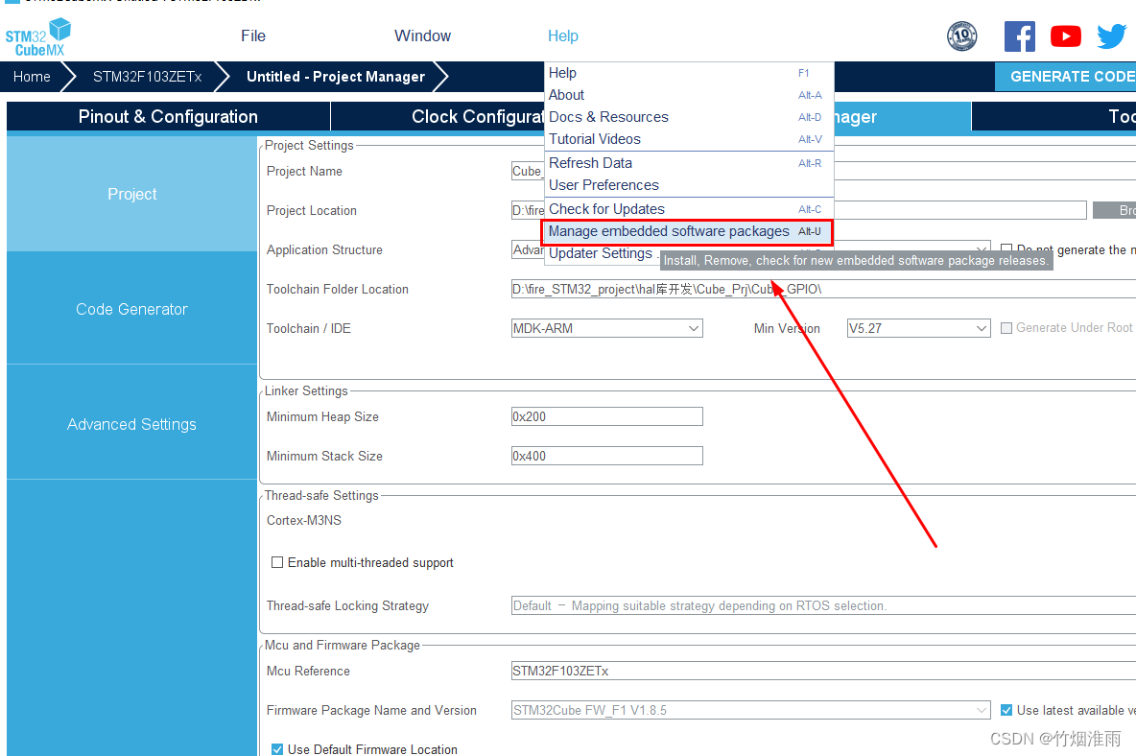Click the Minimum Stack Size field
Viewport: 1136px width, 756px height.
tap(607, 456)
